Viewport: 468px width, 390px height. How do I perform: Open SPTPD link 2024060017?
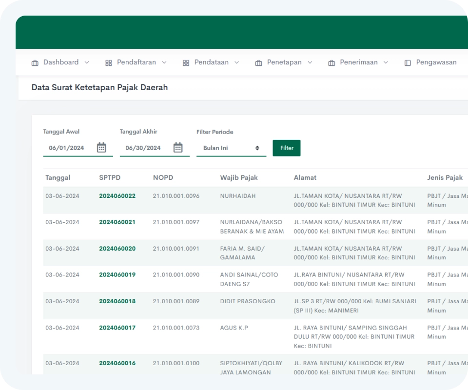pyautogui.click(x=117, y=328)
